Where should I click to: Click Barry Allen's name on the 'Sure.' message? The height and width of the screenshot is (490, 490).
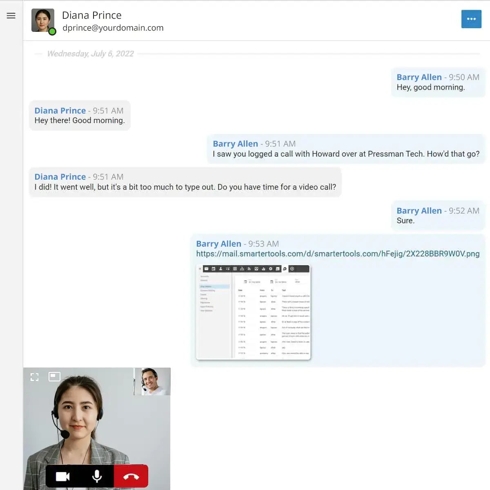[419, 211]
